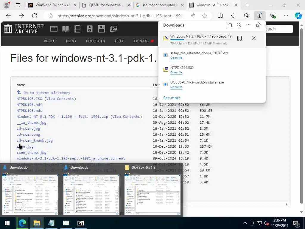This screenshot has height=229, width=305.
Task: Open Browser essentials heart icon
Action: pos(273,16)
